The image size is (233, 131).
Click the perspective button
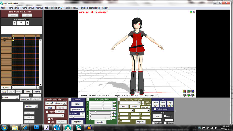click(77, 110)
